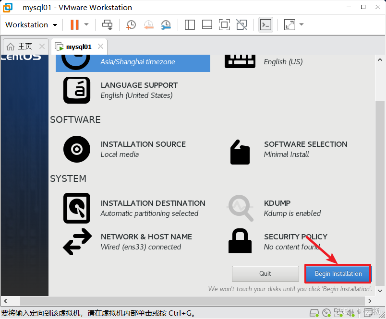
Task: Click the vertical scrollbar down arrow
Action: point(380,291)
